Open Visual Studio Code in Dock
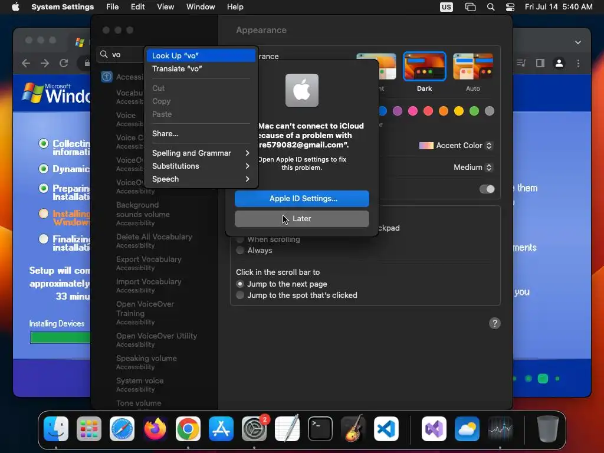 pos(386,429)
